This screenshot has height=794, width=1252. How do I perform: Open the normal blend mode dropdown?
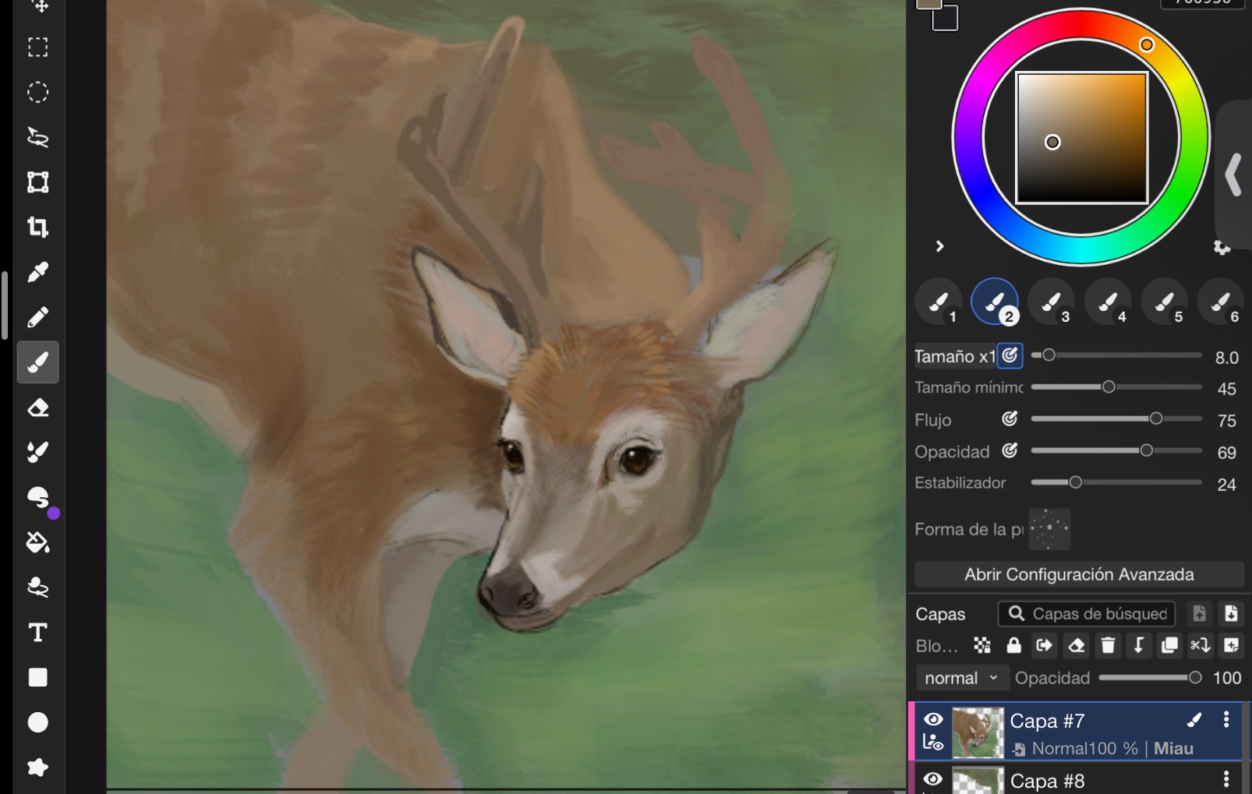click(x=960, y=678)
